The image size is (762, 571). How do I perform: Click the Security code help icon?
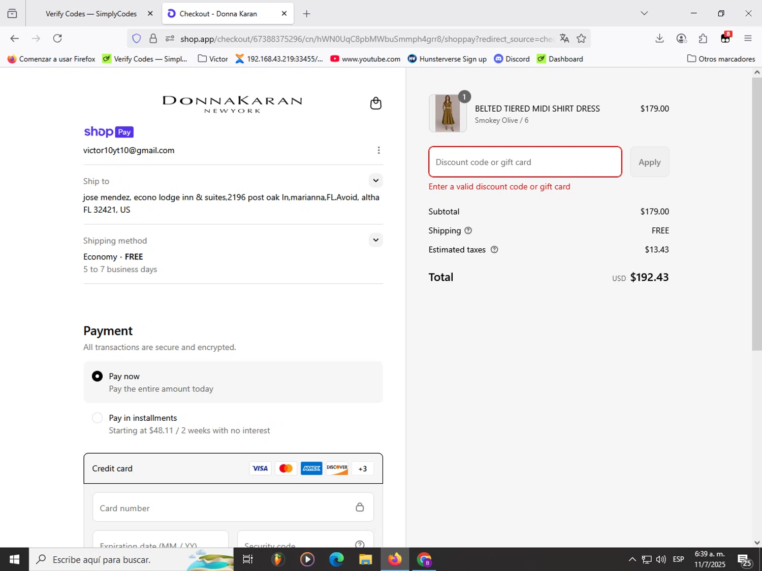[x=360, y=544]
